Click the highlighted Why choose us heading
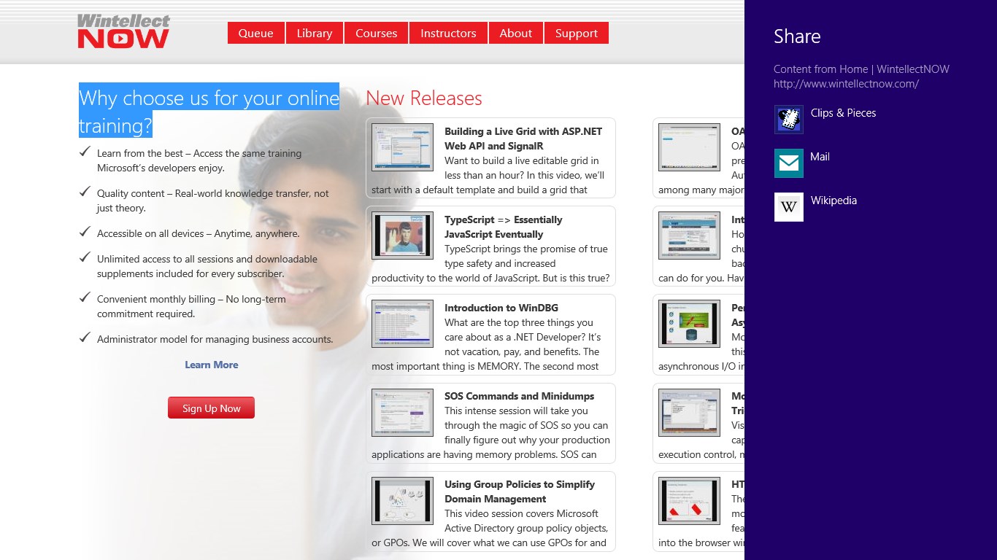This screenshot has height=560, width=997. point(209,111)
